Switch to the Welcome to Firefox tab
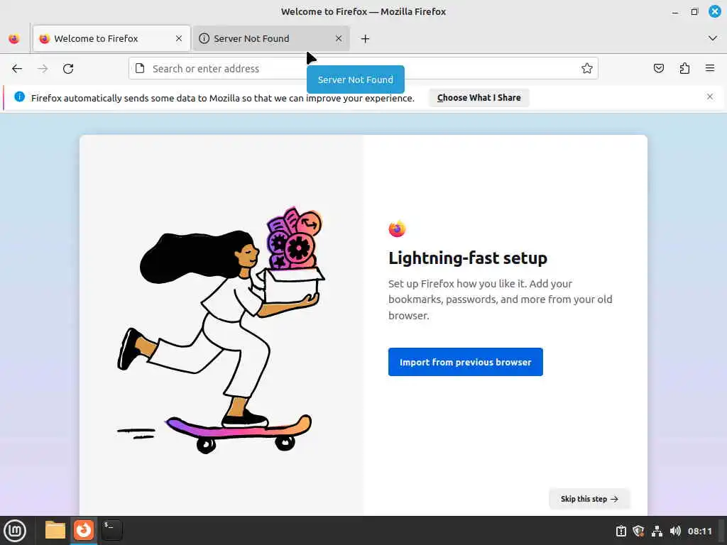This screenshot has height=545, width=727. pos(111,38)
